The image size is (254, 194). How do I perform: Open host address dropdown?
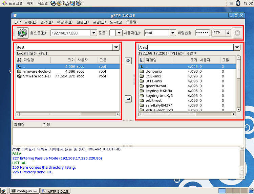pos(93,33)
